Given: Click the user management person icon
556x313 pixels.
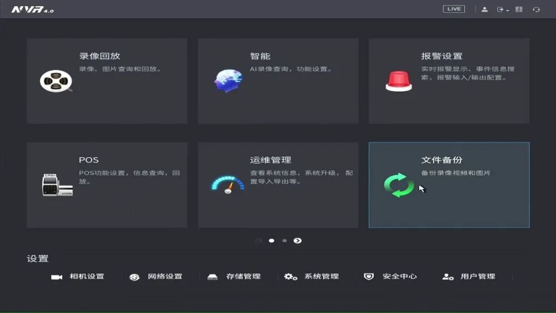Looking at the screenshot, I should (448, 277).
